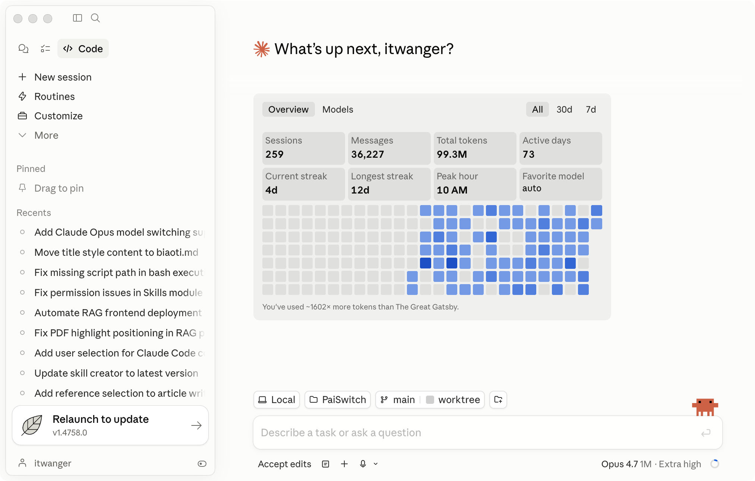Image resolution: width=755 pixels, height=481 pixels.
Task: Click the task description input field
Action: tap(477, 433)
